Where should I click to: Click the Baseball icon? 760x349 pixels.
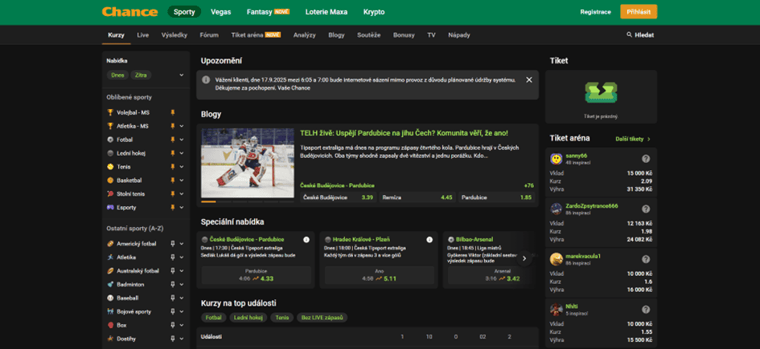pyautogui.click(x=110, y=298)
